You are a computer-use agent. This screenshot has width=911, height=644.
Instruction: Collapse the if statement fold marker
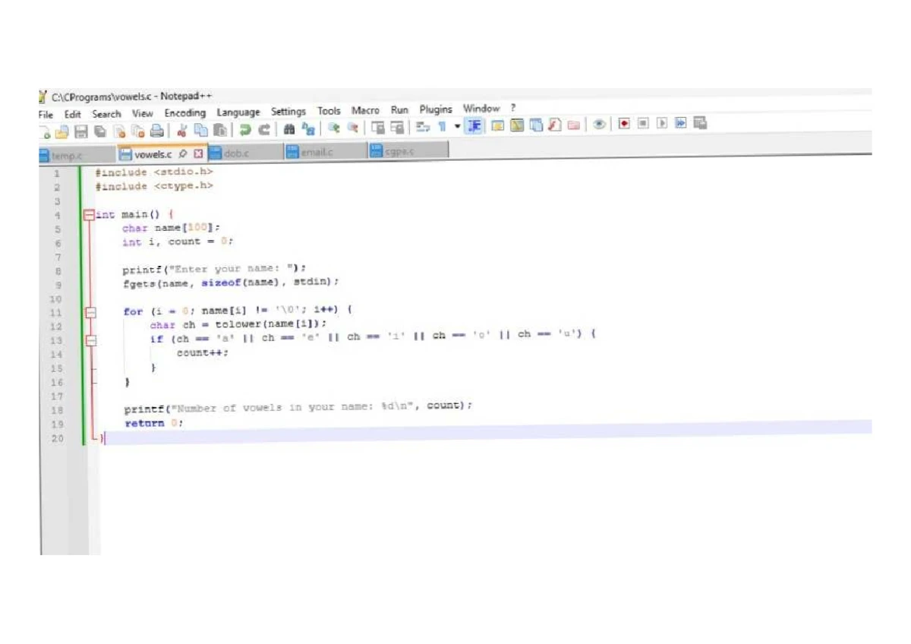point(90,340)
